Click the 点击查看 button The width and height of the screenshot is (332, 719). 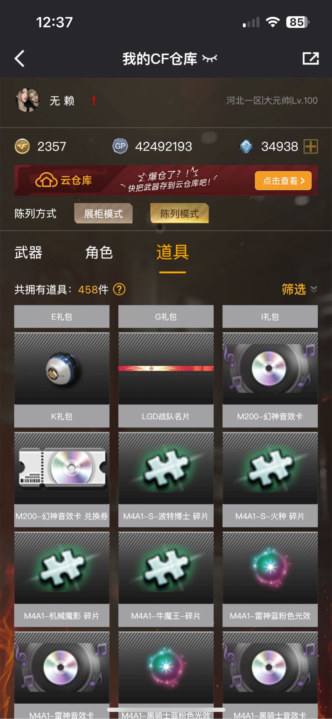tap(283, 181)
